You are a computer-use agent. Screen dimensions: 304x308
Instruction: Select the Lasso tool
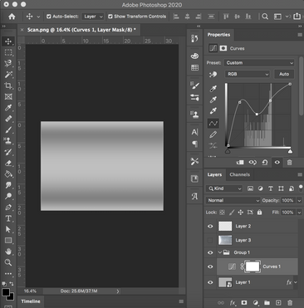(8, 63)
